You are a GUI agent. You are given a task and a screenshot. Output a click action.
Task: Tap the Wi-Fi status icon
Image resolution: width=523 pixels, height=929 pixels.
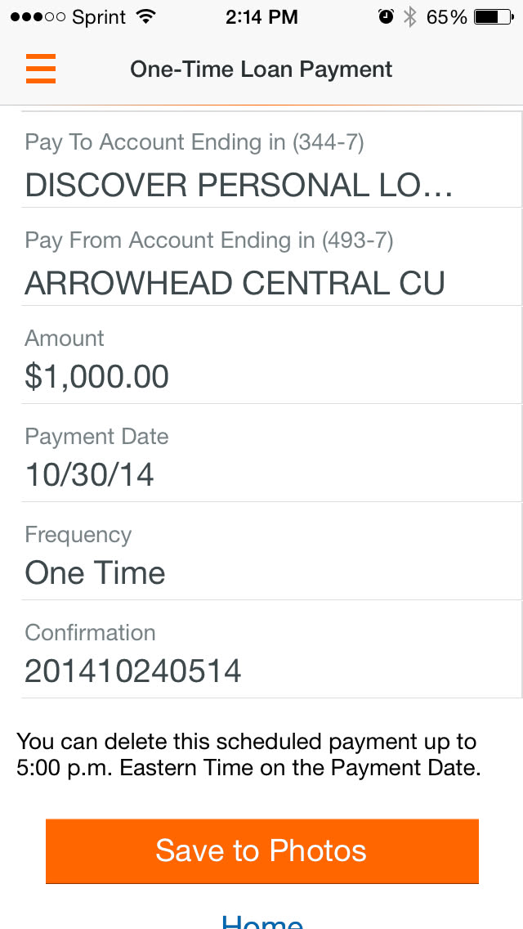pyautogui.click(x=146, y=16)
